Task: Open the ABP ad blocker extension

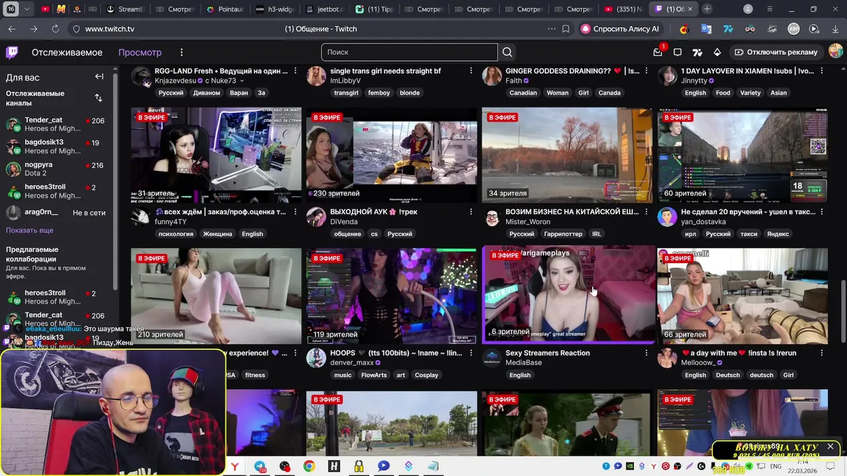Action: coord(793,29)
